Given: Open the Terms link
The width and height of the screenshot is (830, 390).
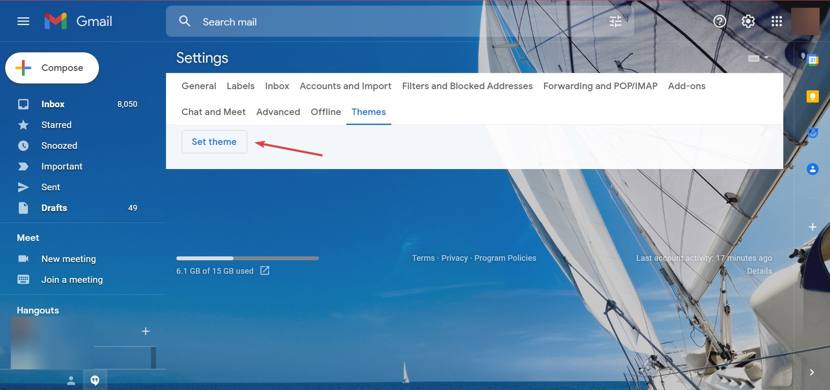Looking at the screenshot, I should [423, 258].
